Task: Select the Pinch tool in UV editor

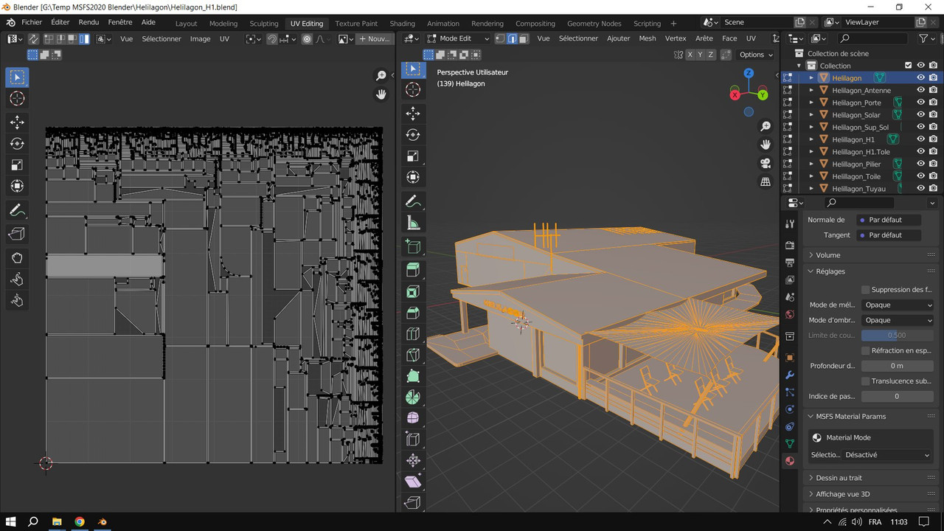Action: [x=17, y=300]
